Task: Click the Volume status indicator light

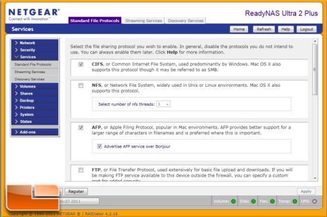Action: click(234, 202)
